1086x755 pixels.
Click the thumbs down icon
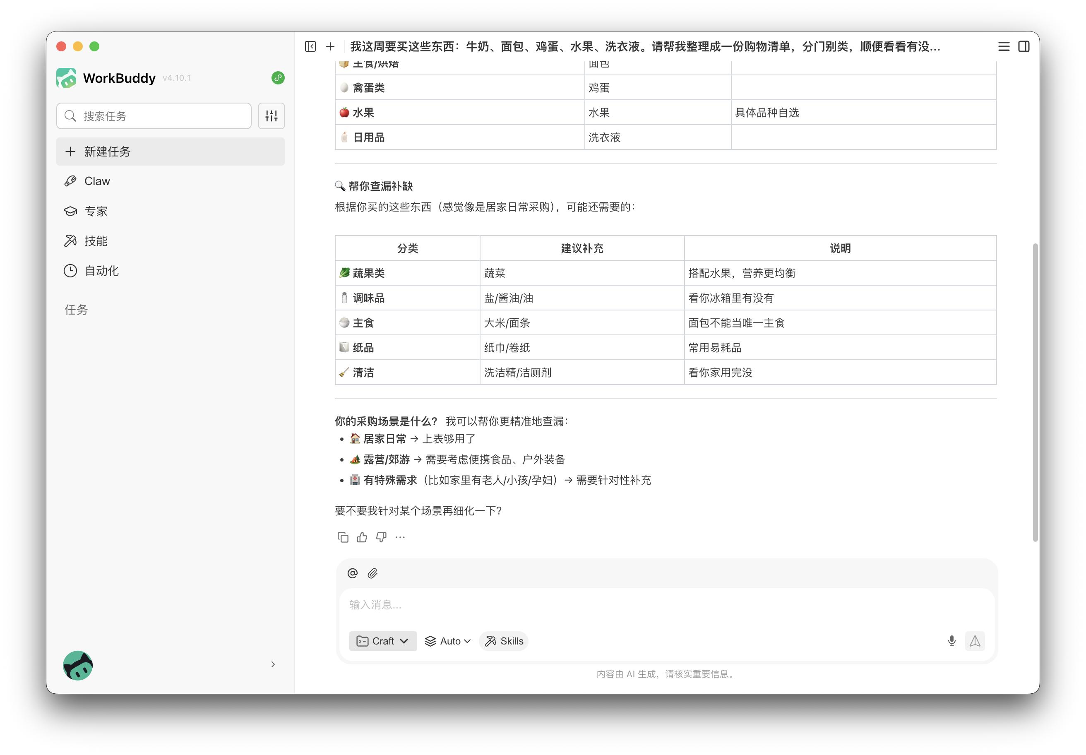click(x=381, y=537)
